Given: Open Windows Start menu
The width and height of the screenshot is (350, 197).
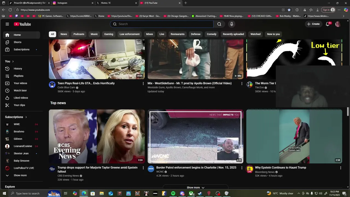Looking at the screenshot, I should coord(4,193).
